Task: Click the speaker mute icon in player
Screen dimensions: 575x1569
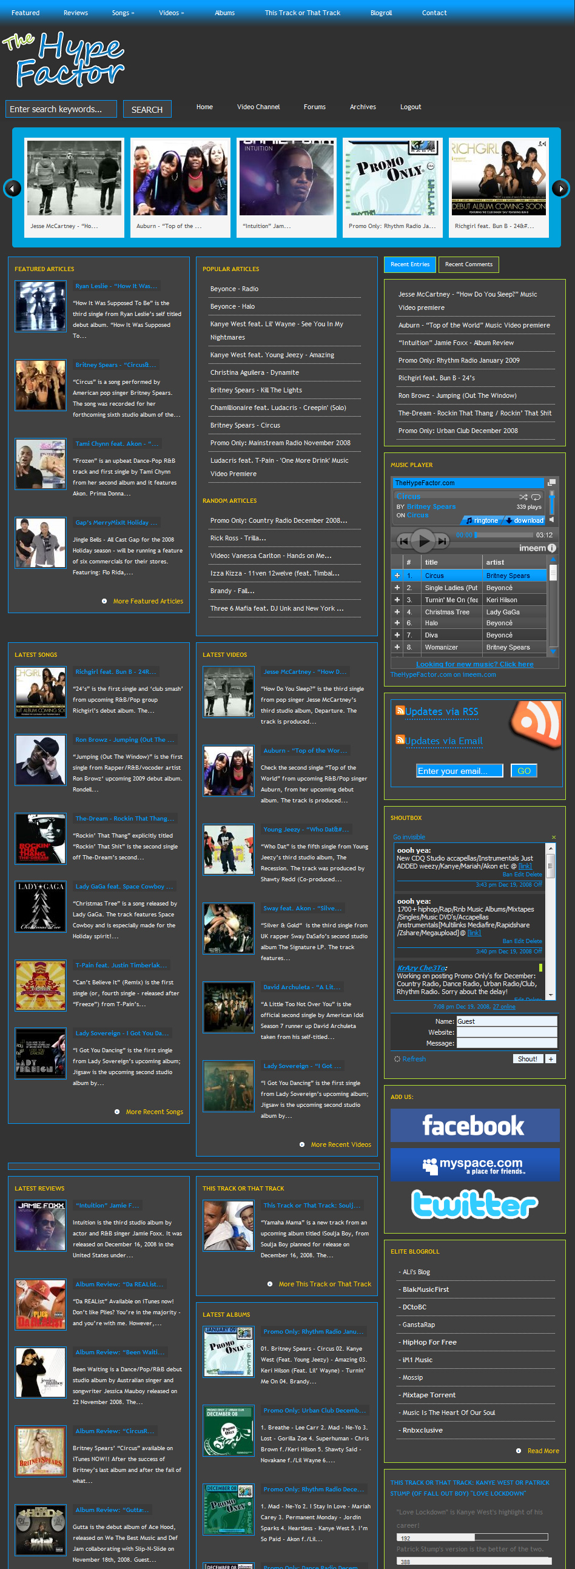Action: pos(552,520)
